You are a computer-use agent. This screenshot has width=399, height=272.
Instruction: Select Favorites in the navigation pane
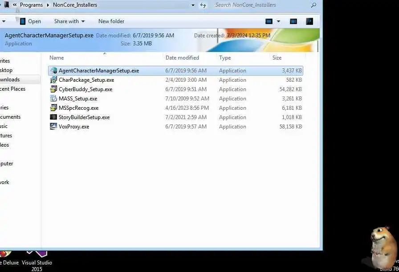(5, 61)
